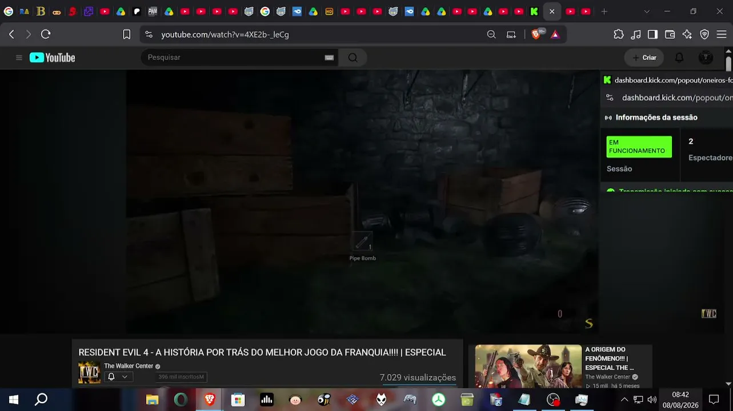The image size is (733, 411).
Task: Click the 7.029 visualizações view count
Action: coord(418,377)
